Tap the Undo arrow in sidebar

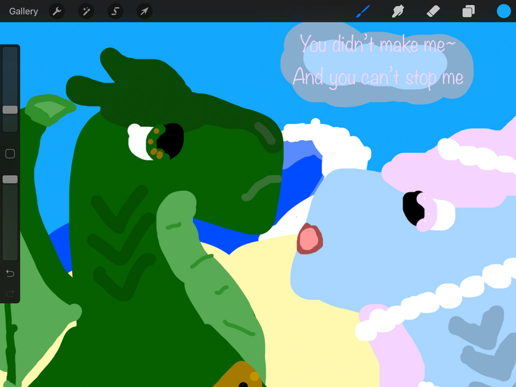coord(10,273)
